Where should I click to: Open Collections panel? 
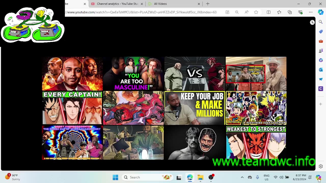tap(290, 12)
